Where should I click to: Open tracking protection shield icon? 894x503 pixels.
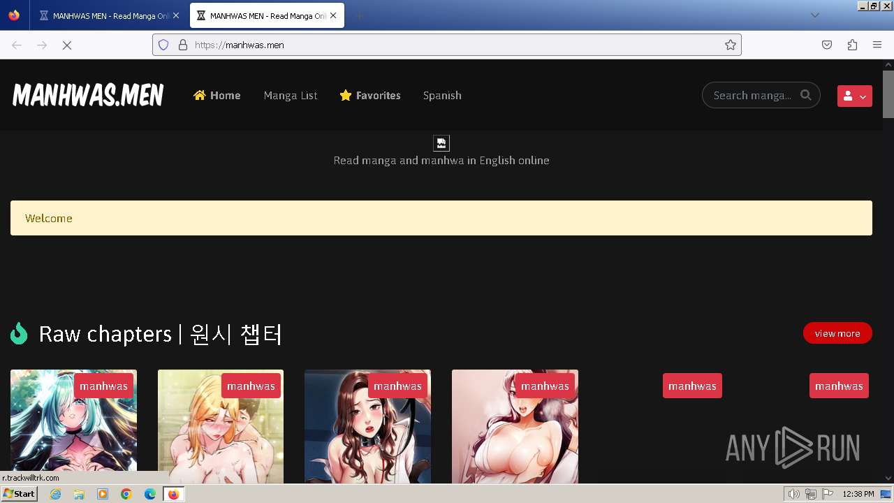tap(163, 45)
